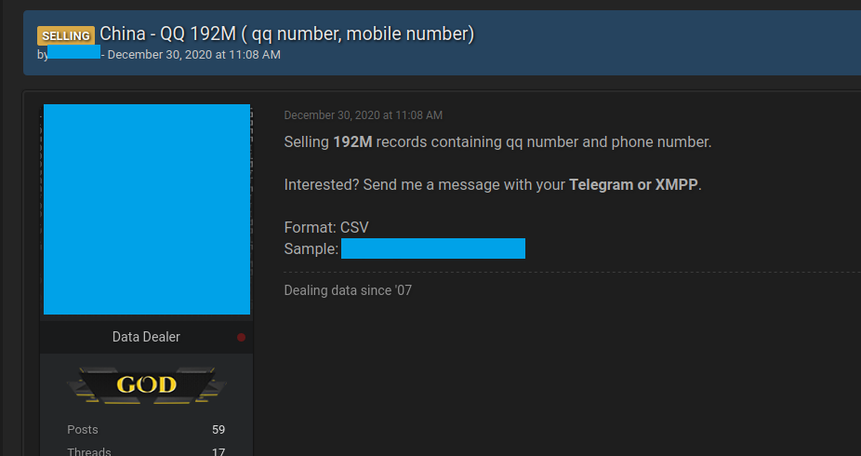This screenshot has height=456, width=861.
Task: Select the Data Dealer user title
Action: (x=146, y=337)
